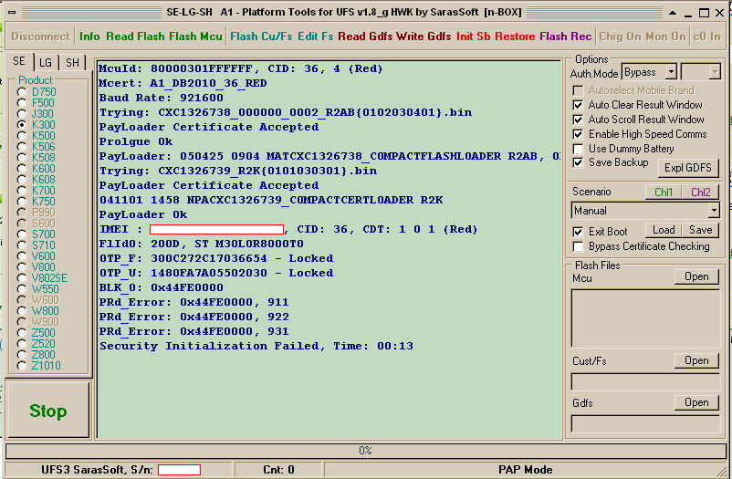This screenshot has width=732, height=479.
Task: Click the 0% progress bar
Action: tap(365, 451)
